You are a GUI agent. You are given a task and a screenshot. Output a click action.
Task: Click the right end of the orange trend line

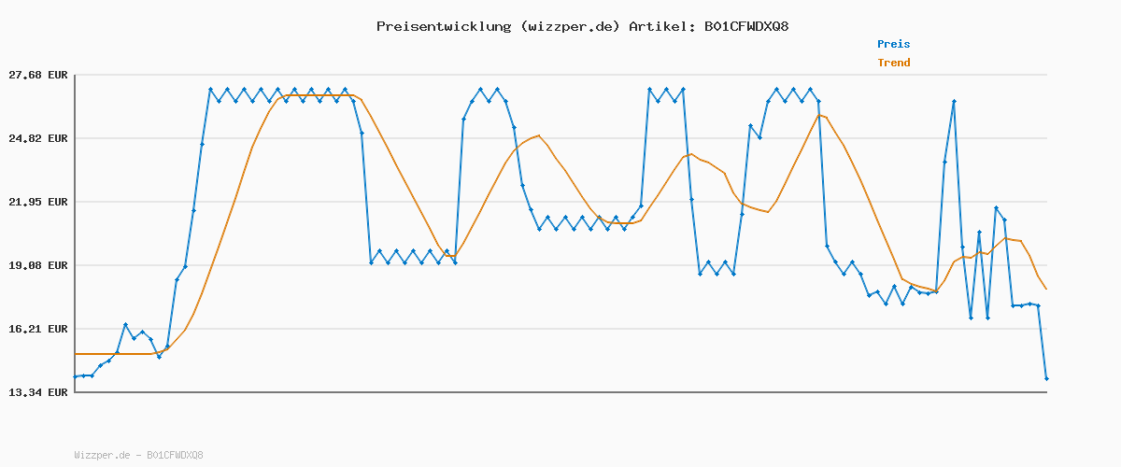click(1045, 289)
